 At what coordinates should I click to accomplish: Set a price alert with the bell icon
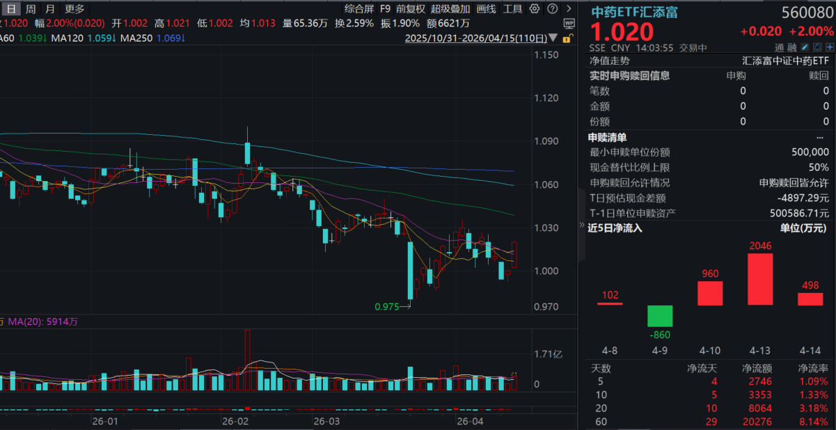[817, 47]
